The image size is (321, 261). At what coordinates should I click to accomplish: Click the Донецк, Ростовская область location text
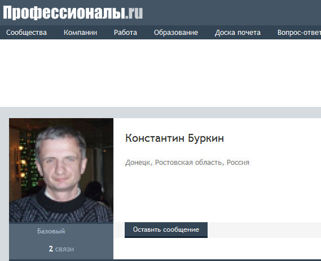173,163
